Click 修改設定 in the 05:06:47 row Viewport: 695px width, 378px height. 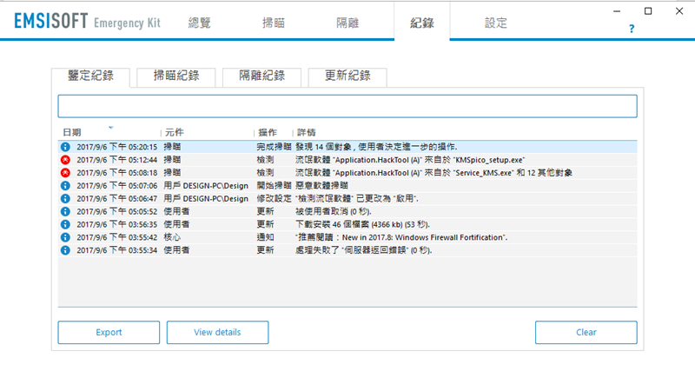pos(274,198)
